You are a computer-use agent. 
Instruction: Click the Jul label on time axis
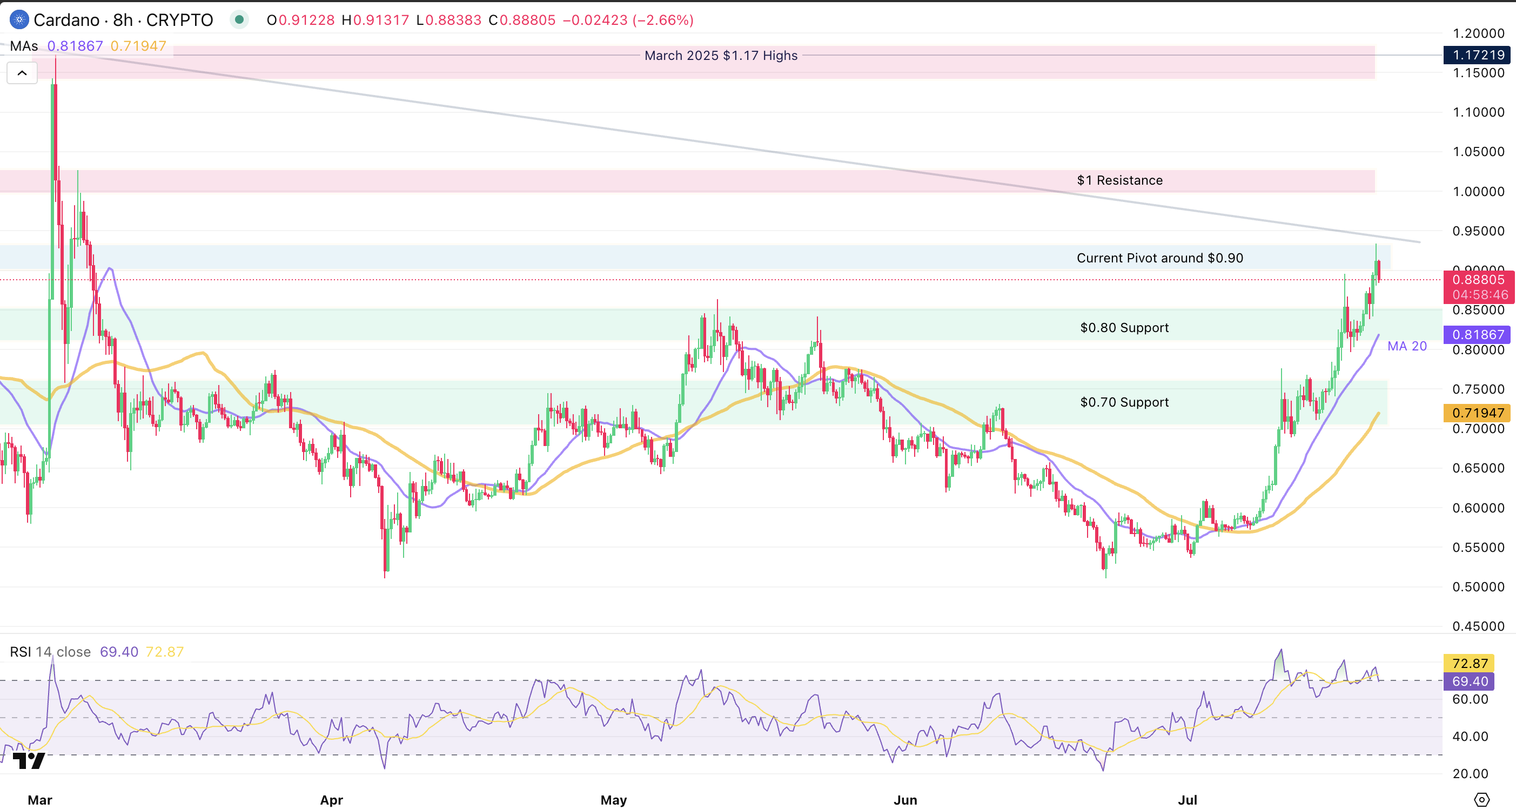coord(1188,800)
